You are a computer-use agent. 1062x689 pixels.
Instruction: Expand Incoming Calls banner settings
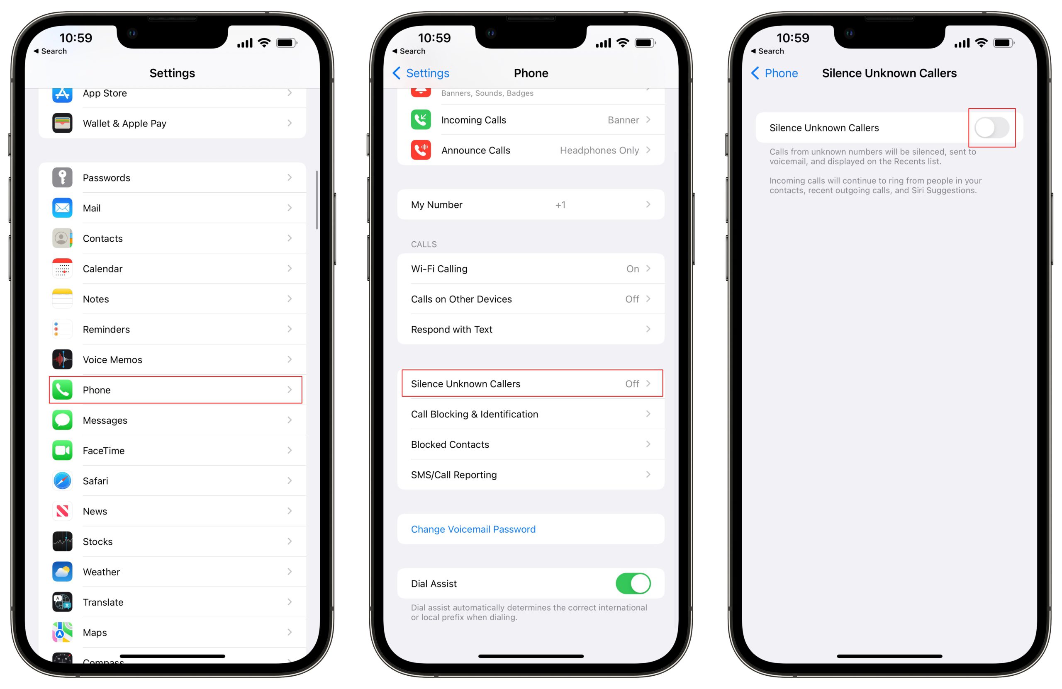531,119
